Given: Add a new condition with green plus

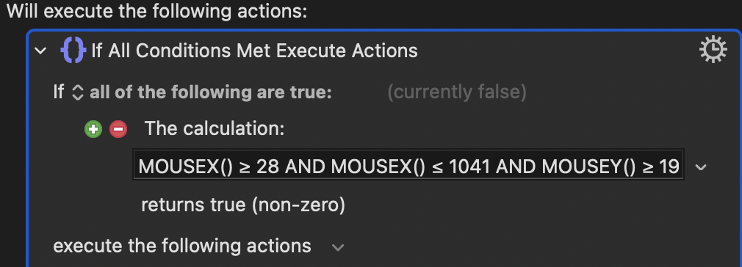Looking at the screenshot, I should tap(93, 129).
